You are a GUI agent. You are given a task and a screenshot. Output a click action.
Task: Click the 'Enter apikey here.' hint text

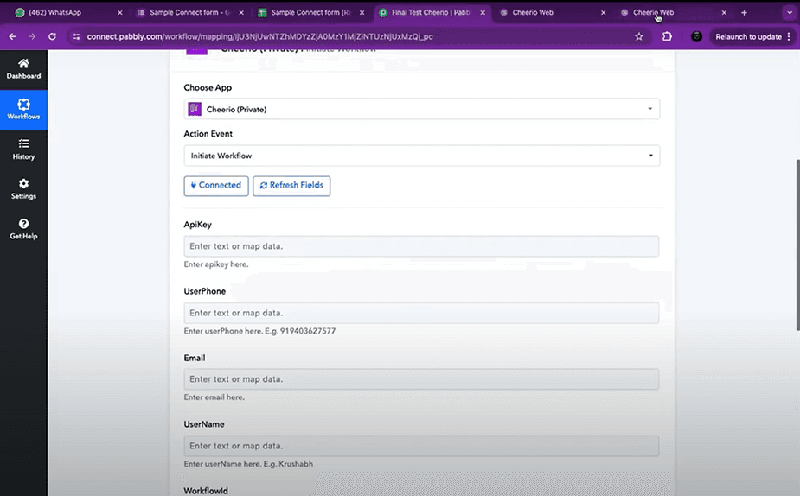(216, 264)
